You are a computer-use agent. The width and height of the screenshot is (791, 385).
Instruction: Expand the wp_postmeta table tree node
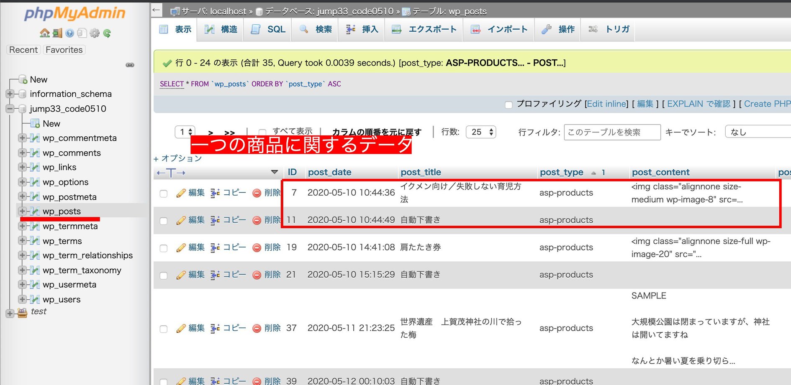(x=23, y=196)
